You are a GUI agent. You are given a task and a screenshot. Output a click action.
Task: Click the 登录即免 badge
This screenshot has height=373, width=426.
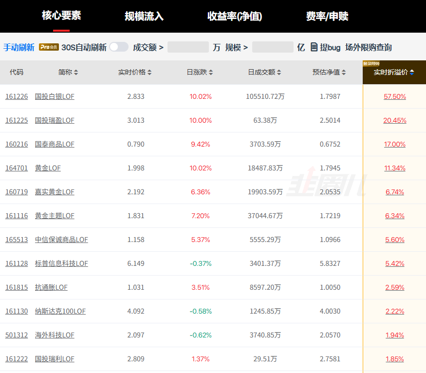pyautogui.click(x=371, y=64)
